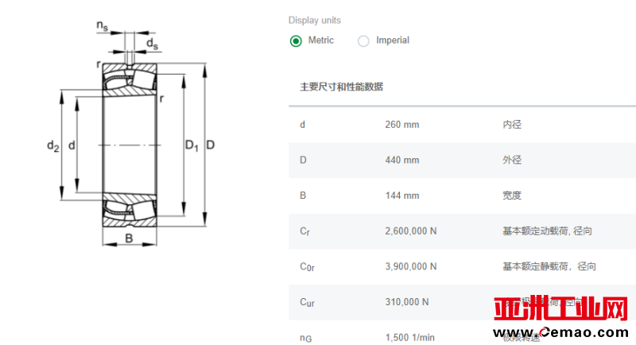Click the '3,900,000 N' value

(x=411, y=267)
